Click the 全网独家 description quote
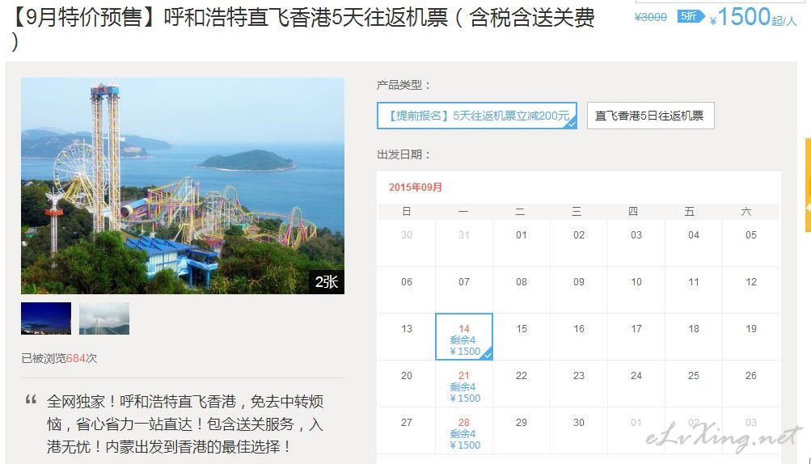The height and width of the screenshot is (464, 811). point(185,424)
